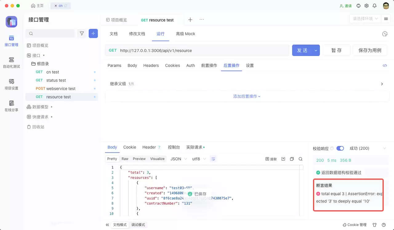The height and width of the screenshot is (230, 394).
Task: Click the filter funnel icon
Action: point(82,34)
